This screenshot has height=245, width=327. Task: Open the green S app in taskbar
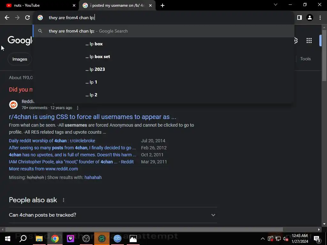click(102, 239)
